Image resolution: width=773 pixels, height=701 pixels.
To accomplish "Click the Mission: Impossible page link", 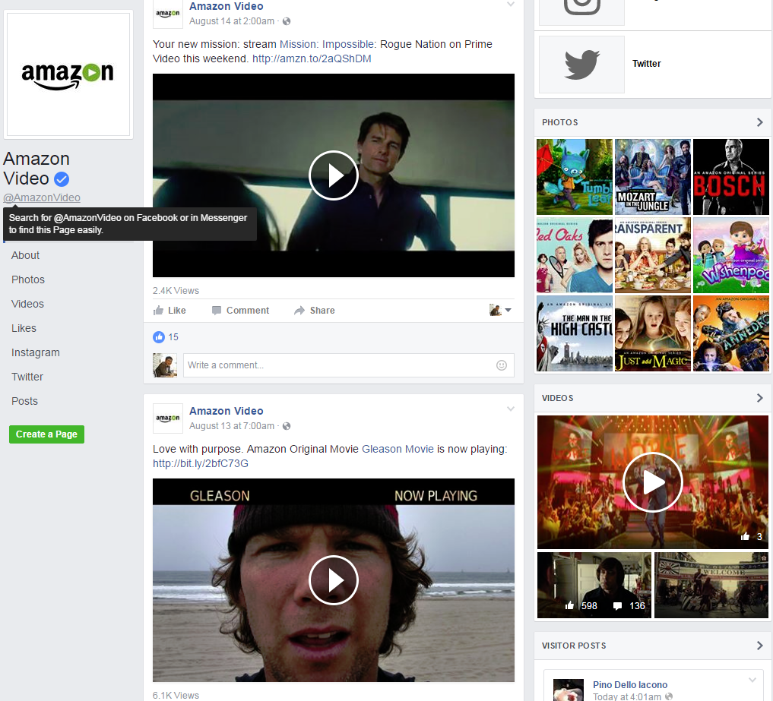I will pyautogui.click(x=328, y=44).
